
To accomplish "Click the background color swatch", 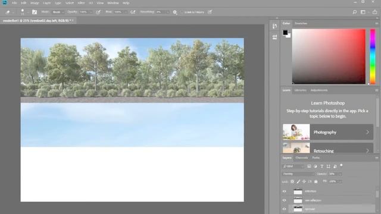I will pyautogui.click(x=289, y=36).
